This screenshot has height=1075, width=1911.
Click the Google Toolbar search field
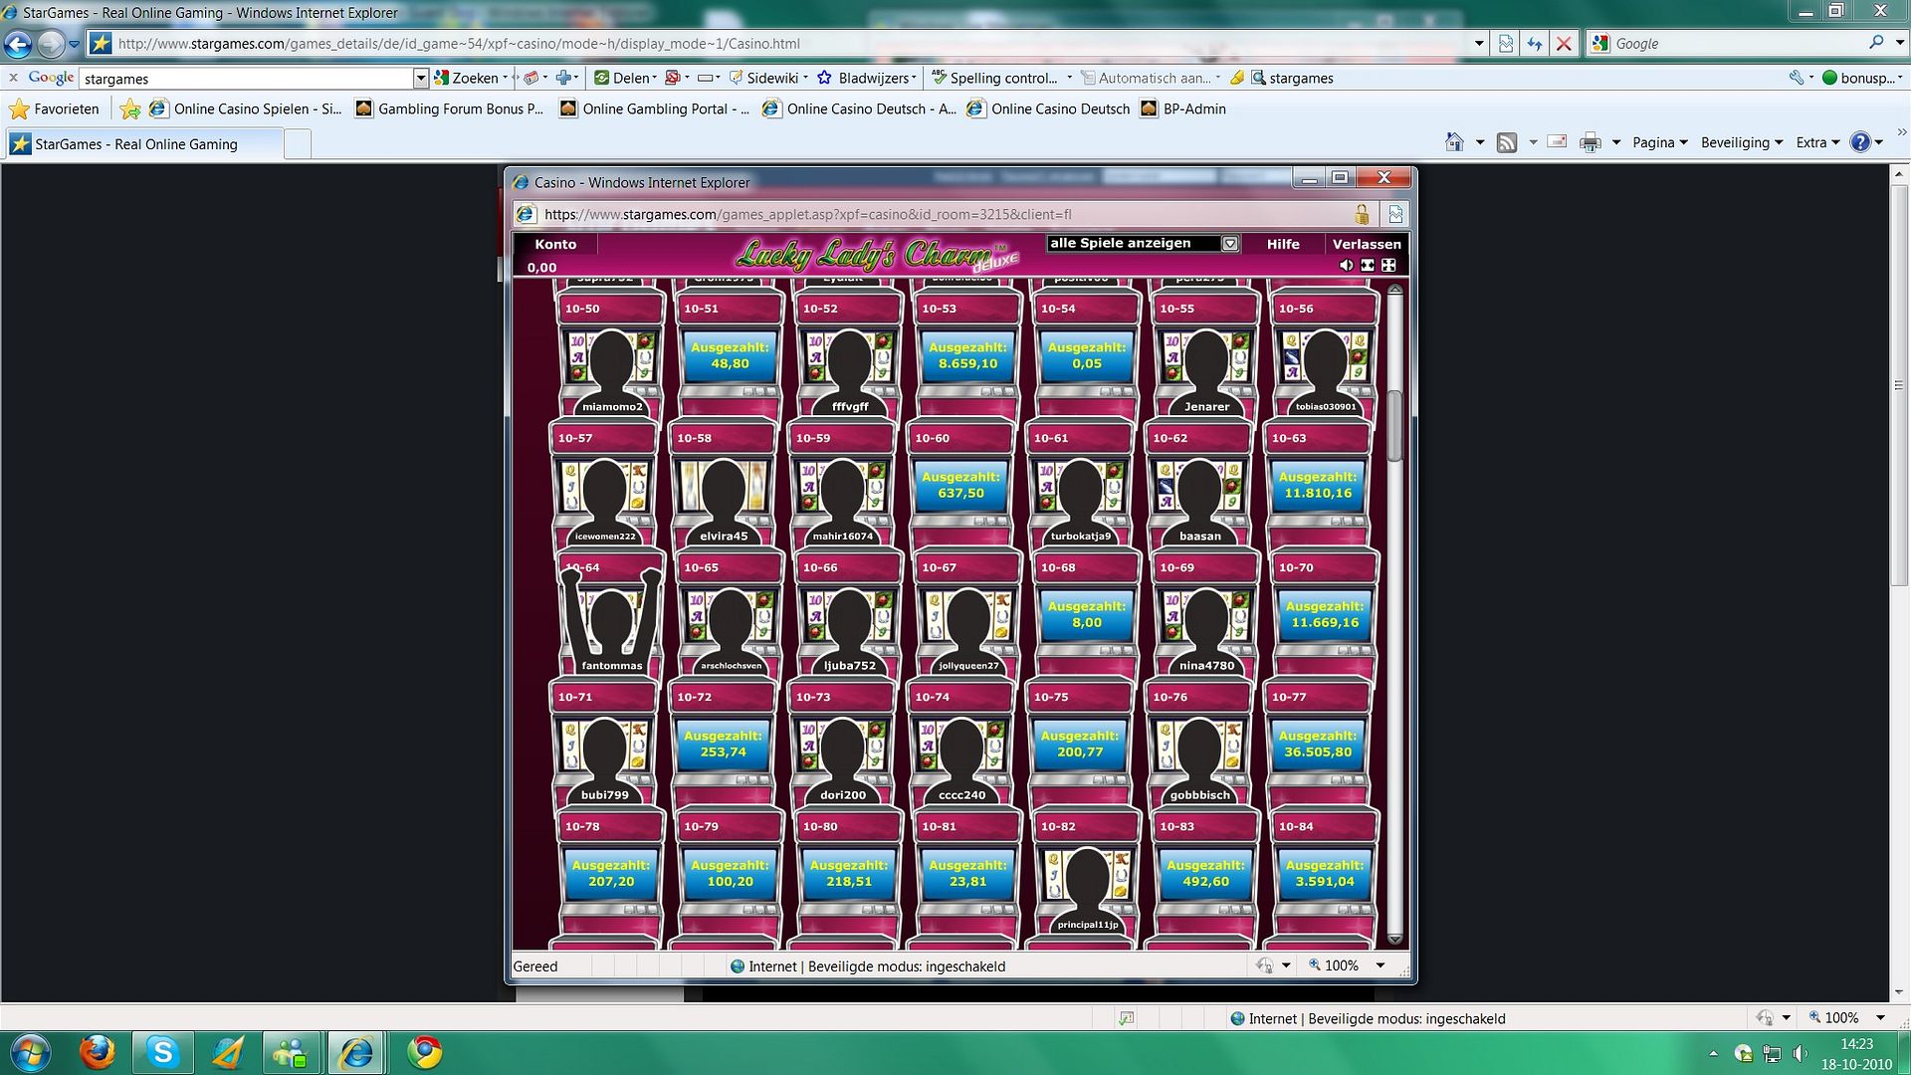tap(247, 79)
